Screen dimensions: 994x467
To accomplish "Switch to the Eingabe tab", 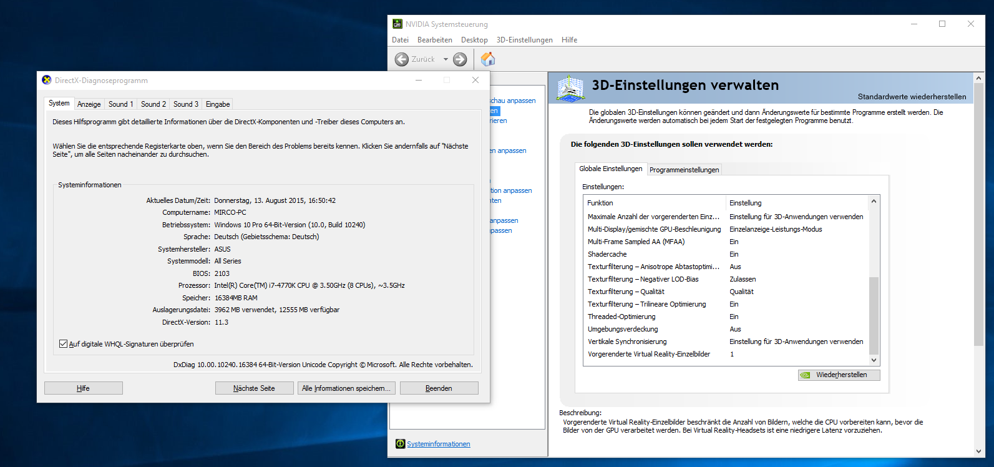I will coord(218,104).
